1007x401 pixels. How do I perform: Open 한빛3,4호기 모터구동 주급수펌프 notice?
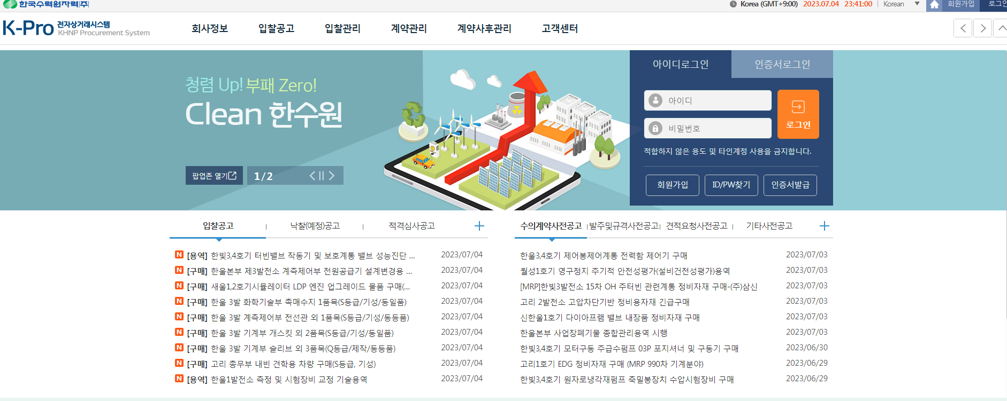pos(629,349)
